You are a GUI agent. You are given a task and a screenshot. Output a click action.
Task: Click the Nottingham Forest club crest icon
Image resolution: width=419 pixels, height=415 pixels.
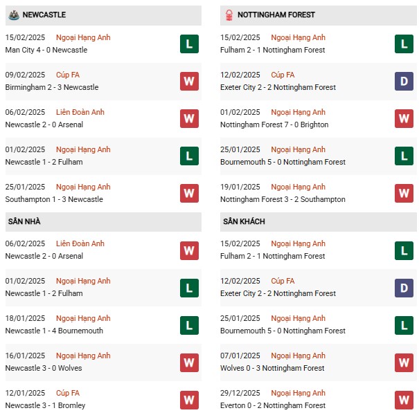tap(229, 15)
